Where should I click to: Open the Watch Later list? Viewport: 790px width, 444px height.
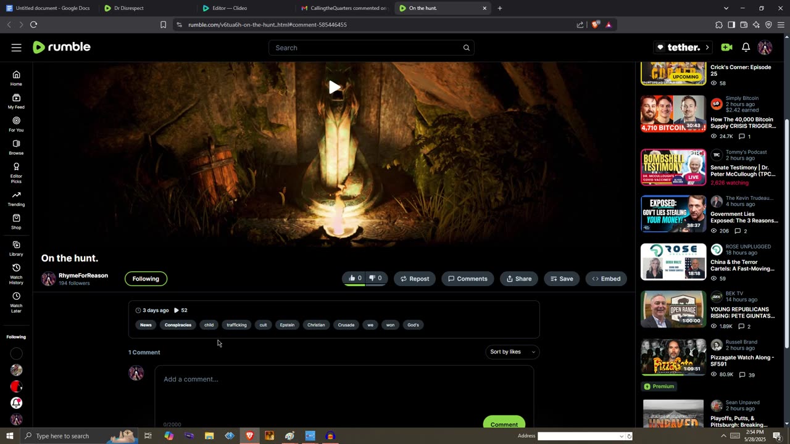16,302
